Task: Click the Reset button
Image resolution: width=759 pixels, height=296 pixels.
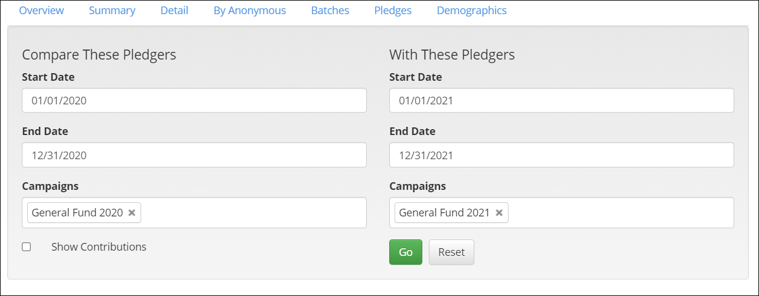Action: pos(451,252)
